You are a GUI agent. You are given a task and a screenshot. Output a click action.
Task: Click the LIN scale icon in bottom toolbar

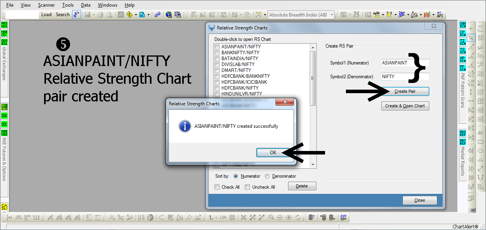point(223,217)
